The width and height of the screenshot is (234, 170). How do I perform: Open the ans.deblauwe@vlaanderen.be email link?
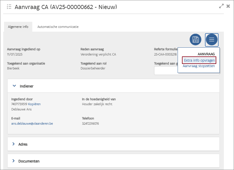click(x=32, y=124)
